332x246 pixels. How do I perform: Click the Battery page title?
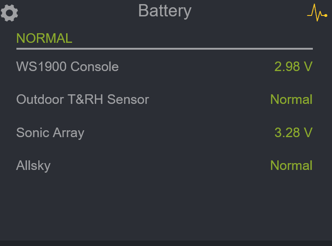point(165,11)
